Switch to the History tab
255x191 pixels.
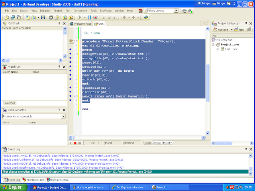(x=167, y=143)
